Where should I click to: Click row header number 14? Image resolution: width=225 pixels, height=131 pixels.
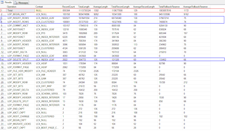click(x=3, y=60)
